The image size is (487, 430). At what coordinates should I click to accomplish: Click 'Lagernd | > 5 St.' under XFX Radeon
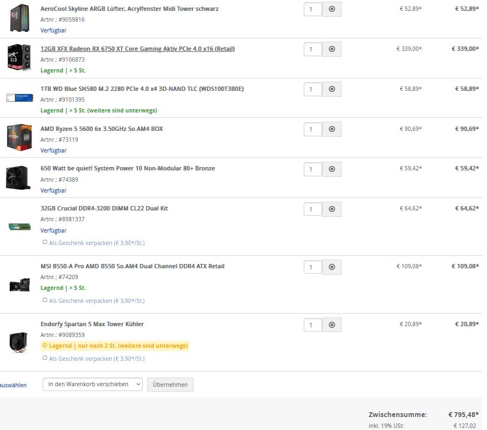pos(63,70)
